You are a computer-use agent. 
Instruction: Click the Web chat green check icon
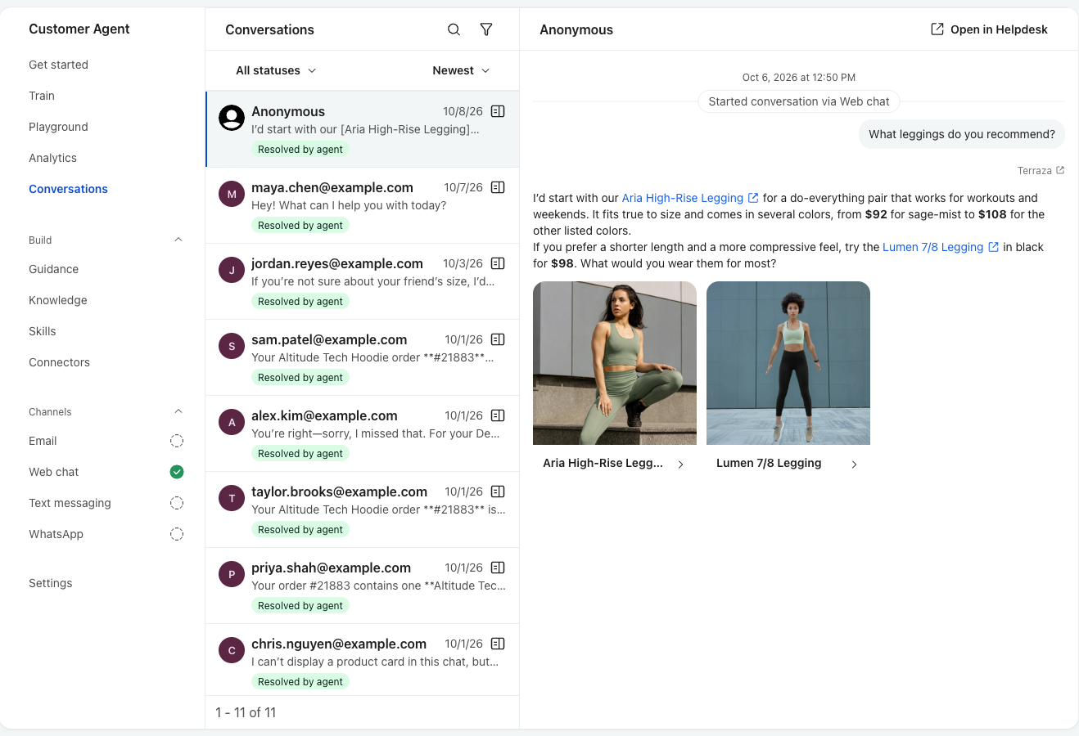177,472
